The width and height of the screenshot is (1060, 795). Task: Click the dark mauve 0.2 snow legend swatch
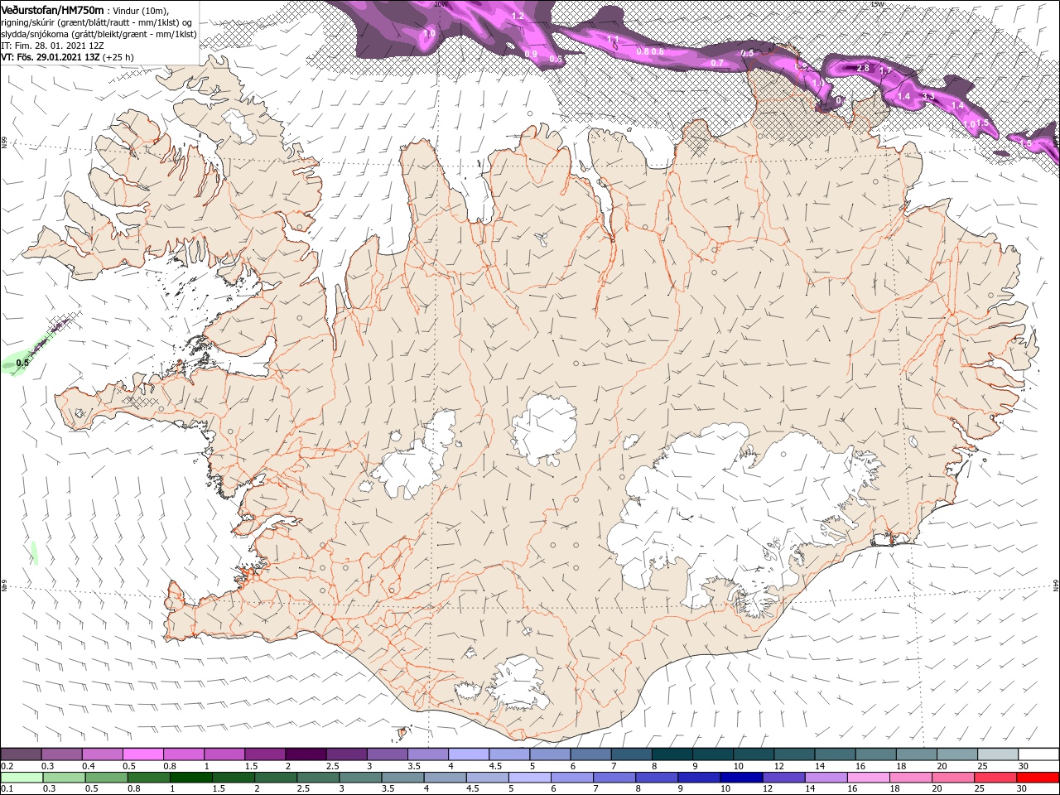coord(21,754)
